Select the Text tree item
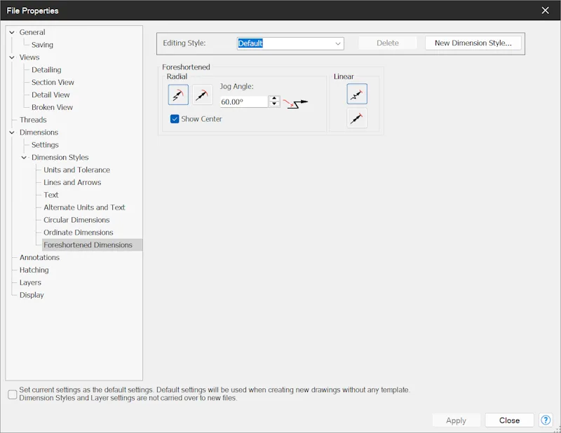Screen dimensions: 561x433 tap(50, 195)
